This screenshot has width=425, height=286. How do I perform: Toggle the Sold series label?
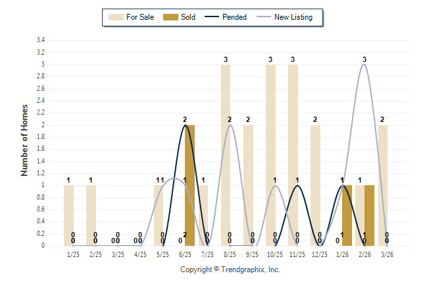pos(188,17)
